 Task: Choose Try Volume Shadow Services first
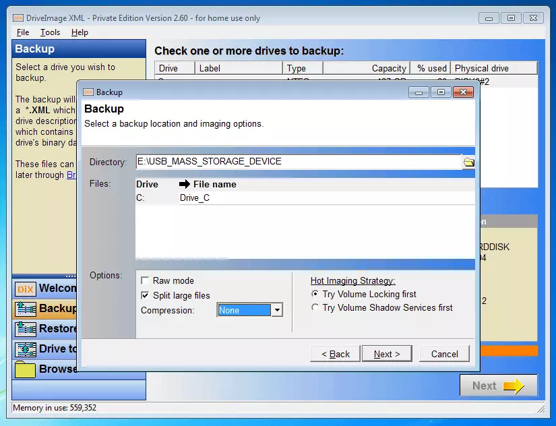[315, 308]
